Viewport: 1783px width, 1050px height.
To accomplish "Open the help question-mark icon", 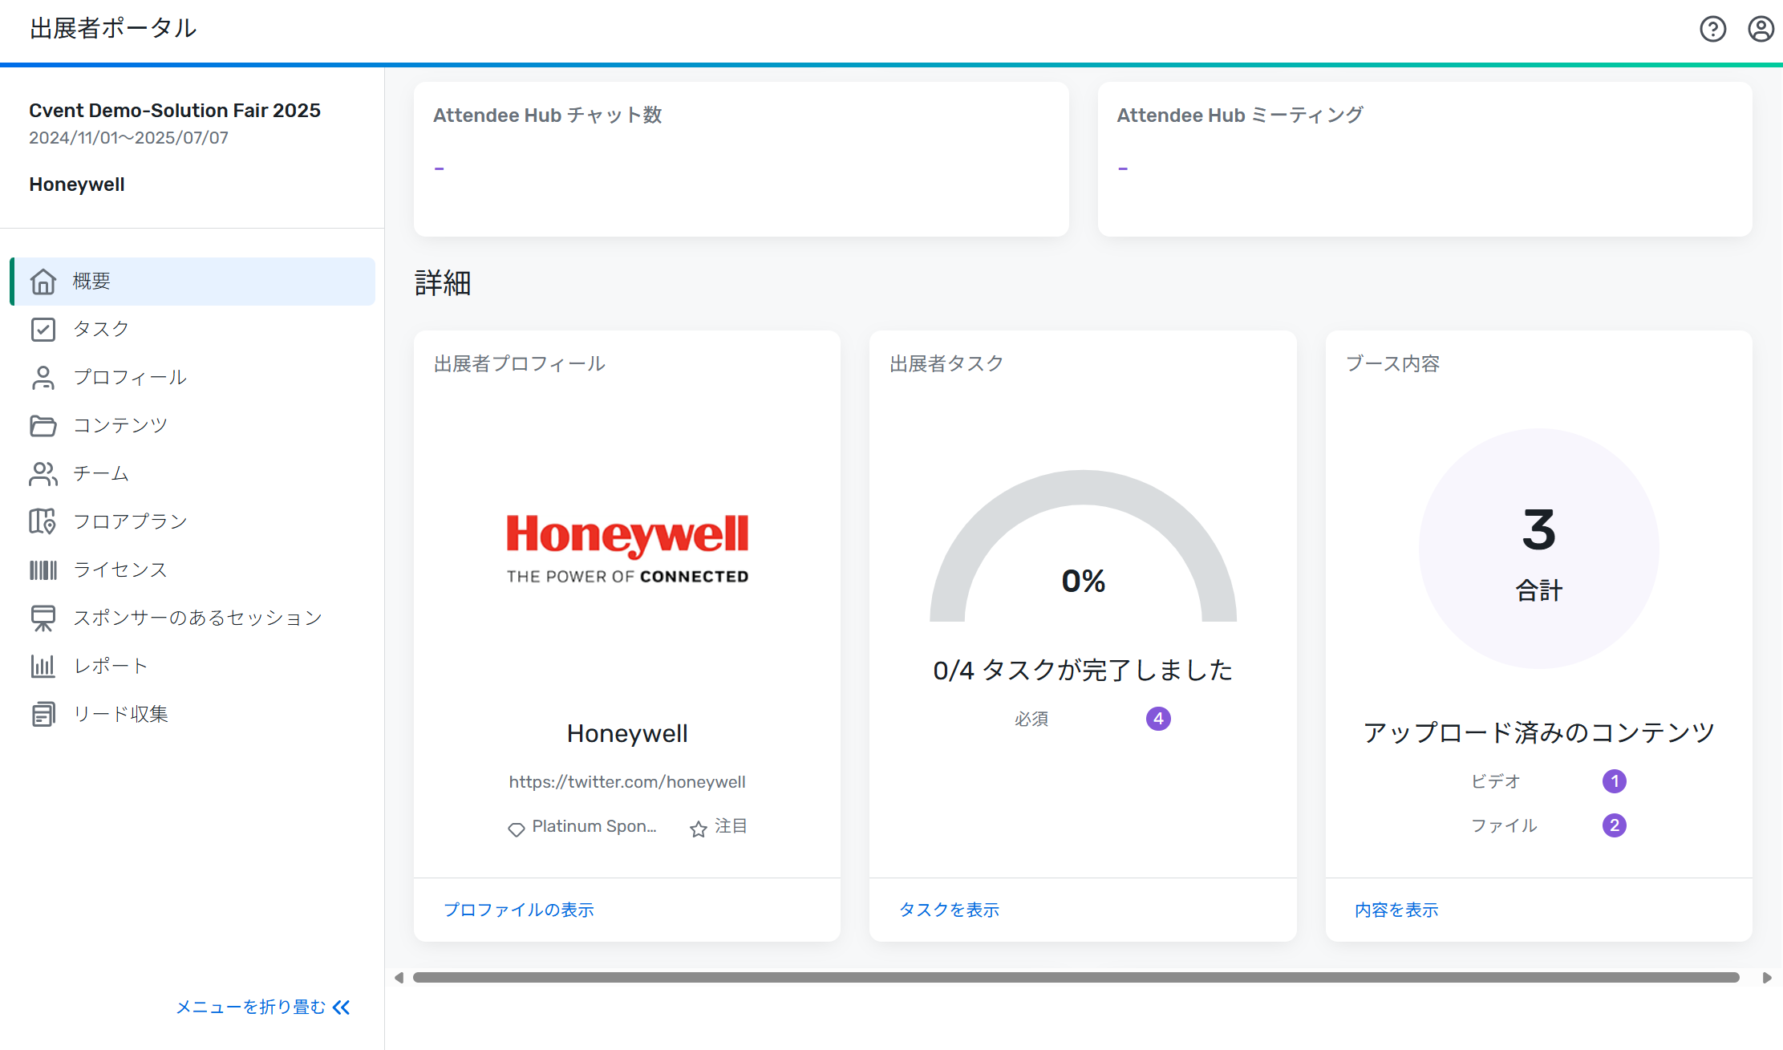I will pyautogui.click(x=1712, y=29).
